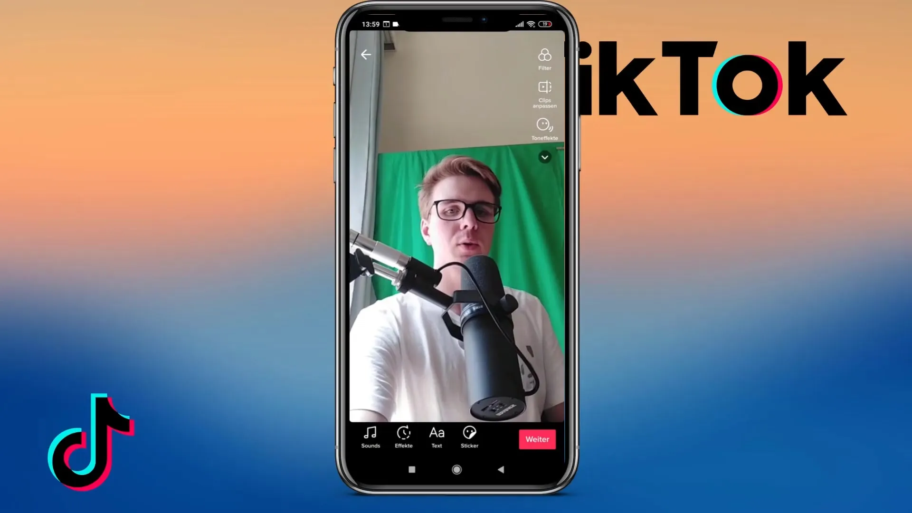Expand the Effekte options
This screenshot has width=912, height=513.
[403, 437]
